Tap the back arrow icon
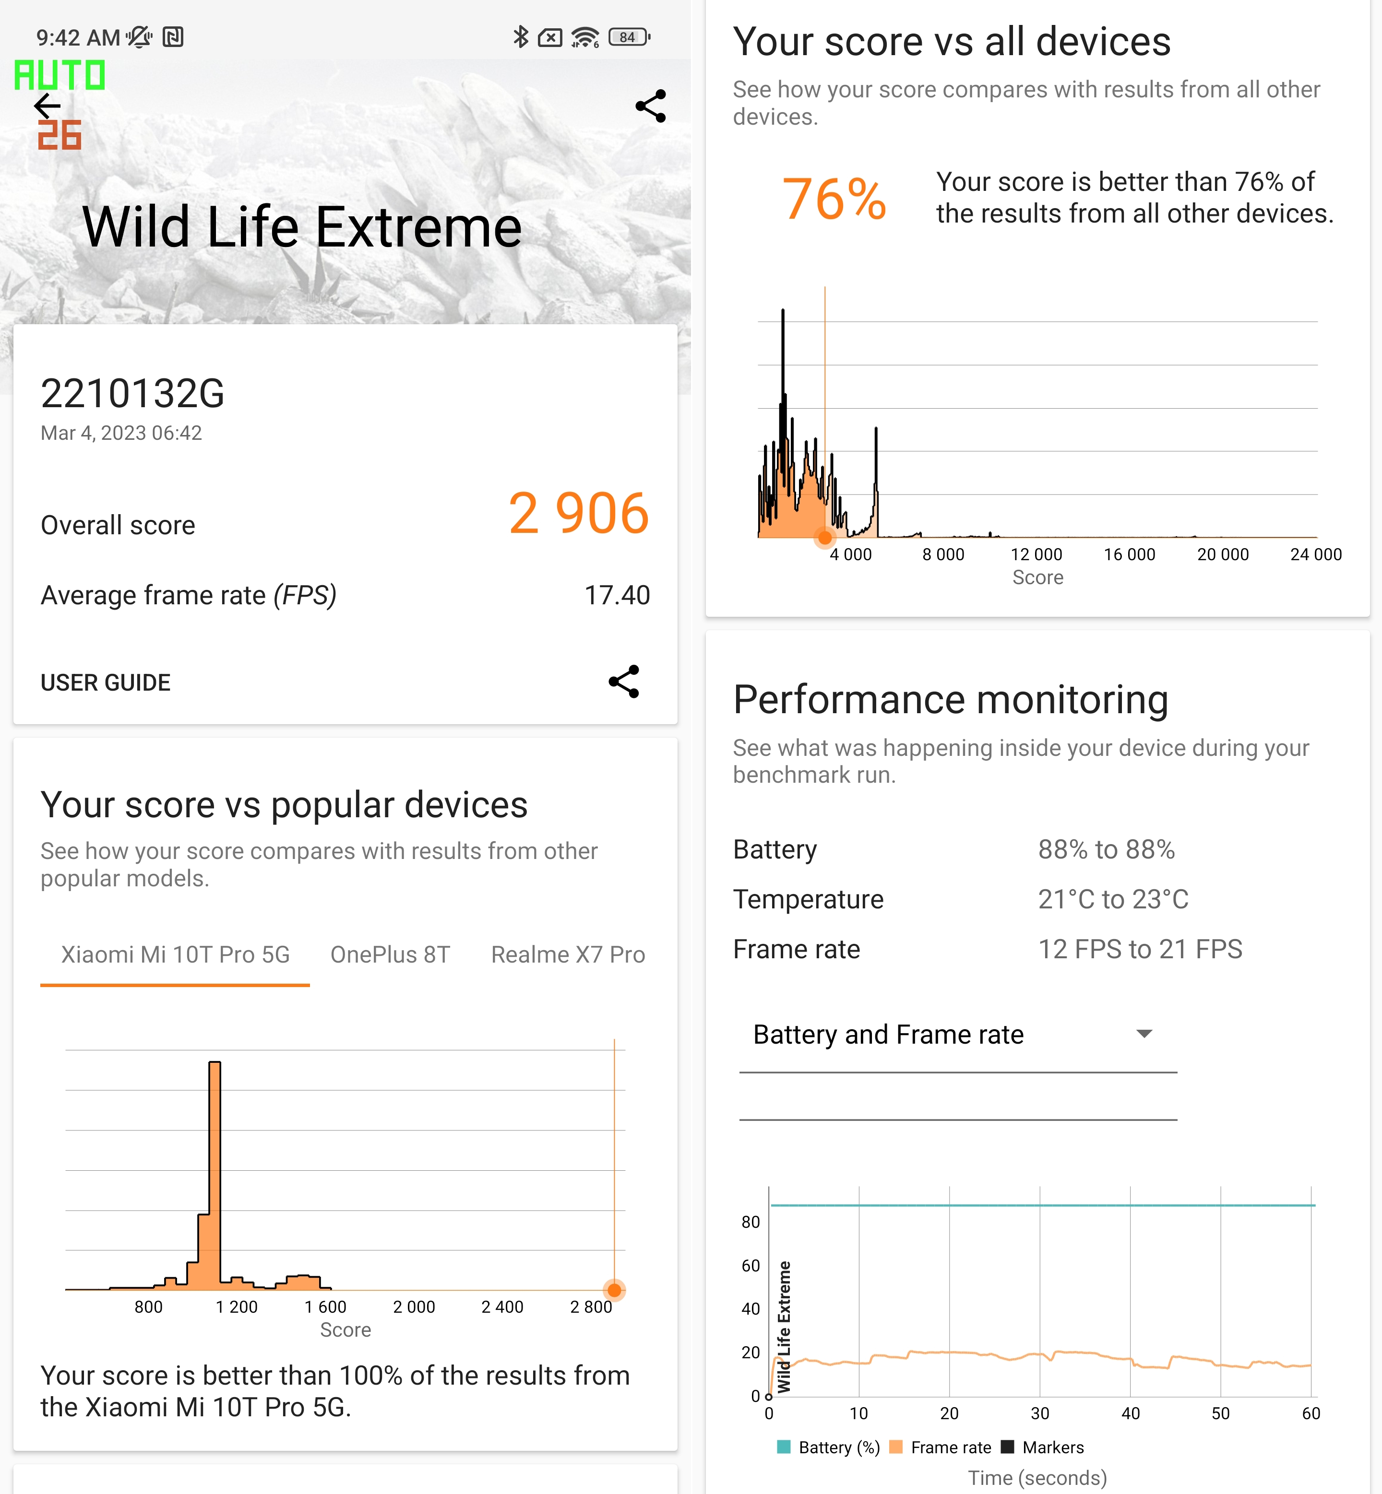Image resolution: width=1382 pixels, height=1494 pixels. pos(48,106)
